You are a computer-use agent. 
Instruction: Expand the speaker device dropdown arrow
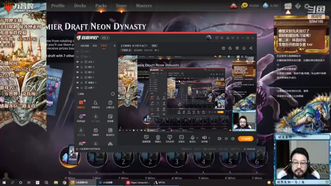[209, 138]
